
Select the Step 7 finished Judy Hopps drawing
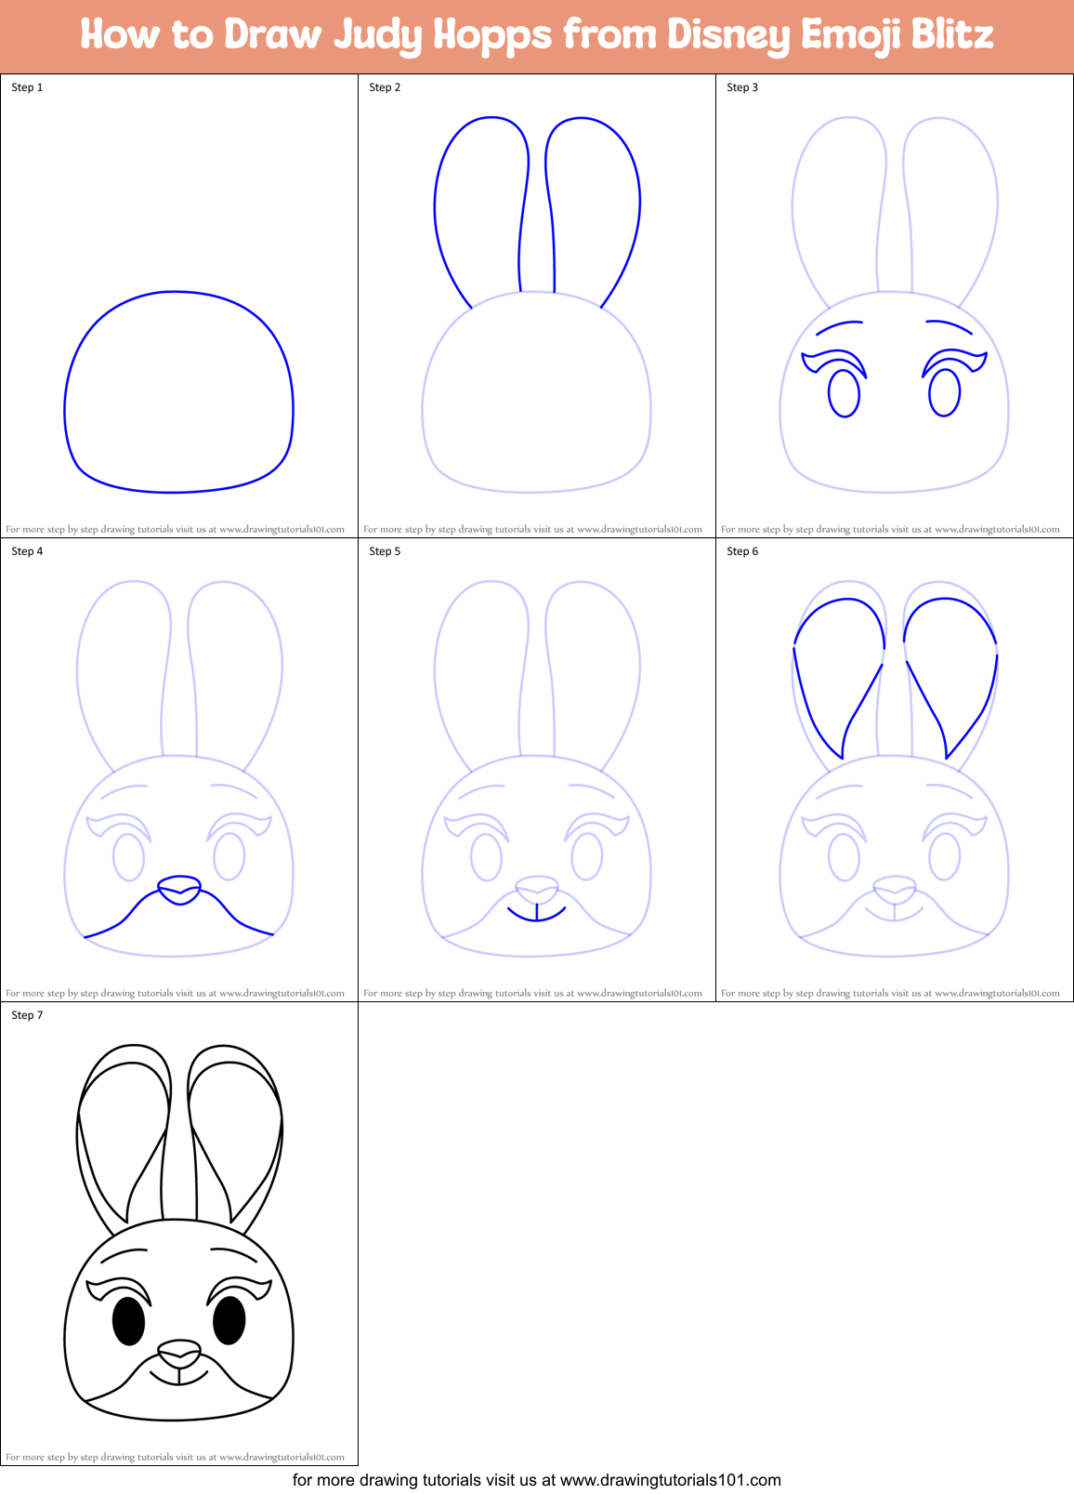coord(178,1232)
